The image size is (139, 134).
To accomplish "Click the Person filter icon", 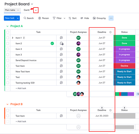I will 40,18.
